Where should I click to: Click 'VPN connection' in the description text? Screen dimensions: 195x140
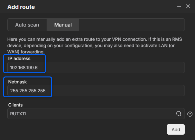coord(129,39)
